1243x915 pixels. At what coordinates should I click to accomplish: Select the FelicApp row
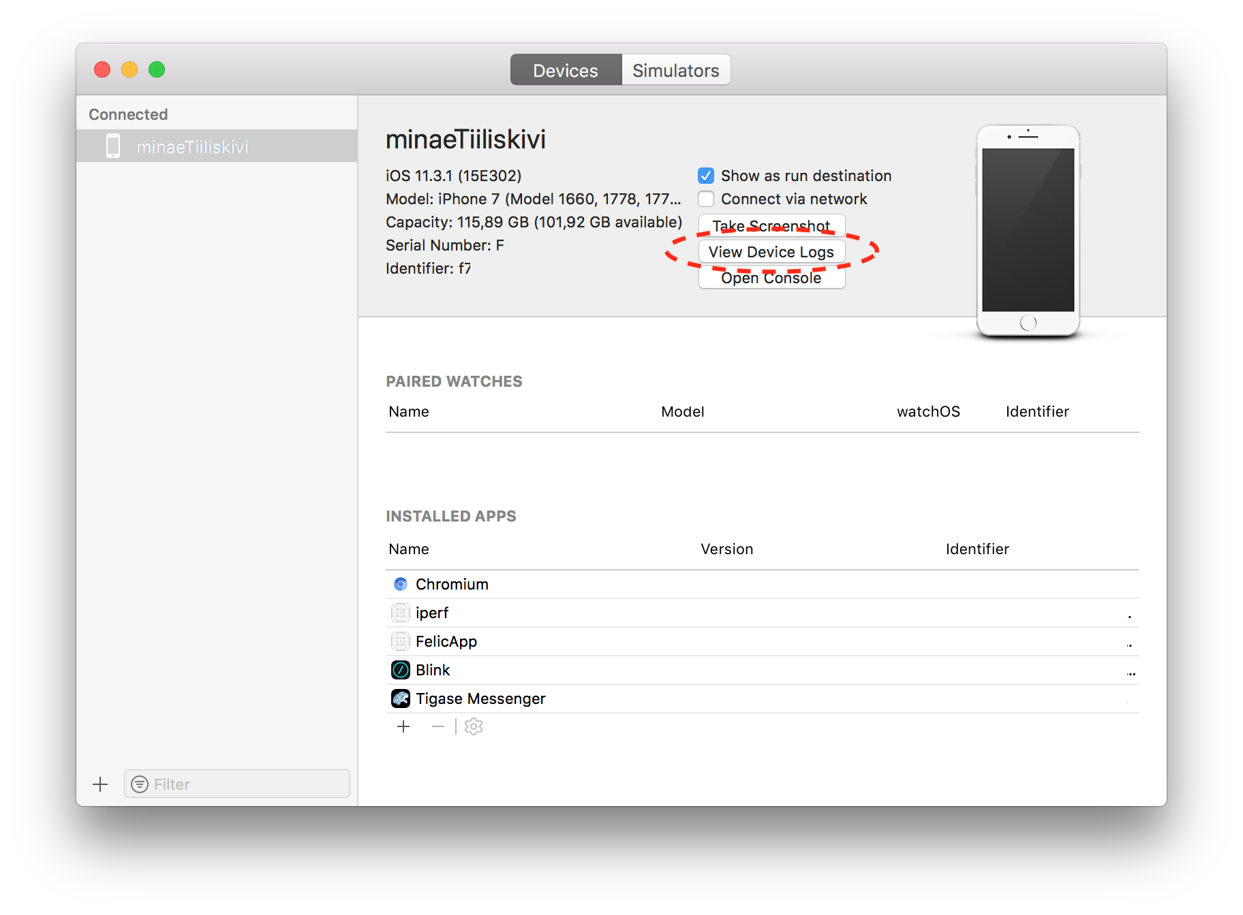[x=763, y=641]
